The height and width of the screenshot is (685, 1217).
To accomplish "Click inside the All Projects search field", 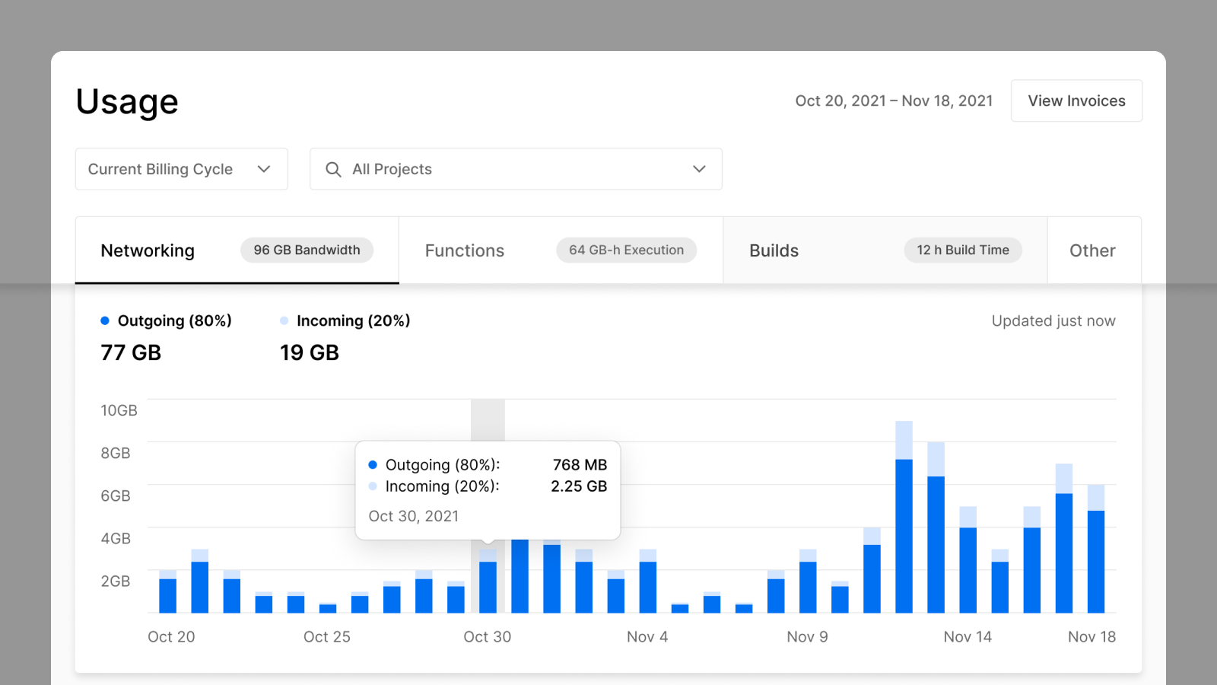I will [x=456, y=169].
